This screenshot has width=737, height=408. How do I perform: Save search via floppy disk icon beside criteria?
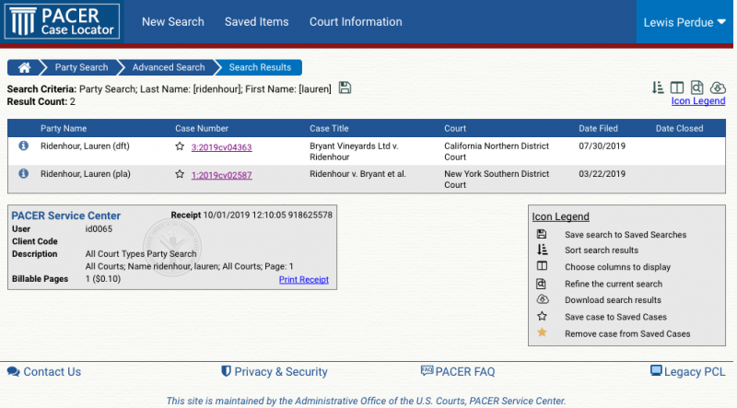345,87
